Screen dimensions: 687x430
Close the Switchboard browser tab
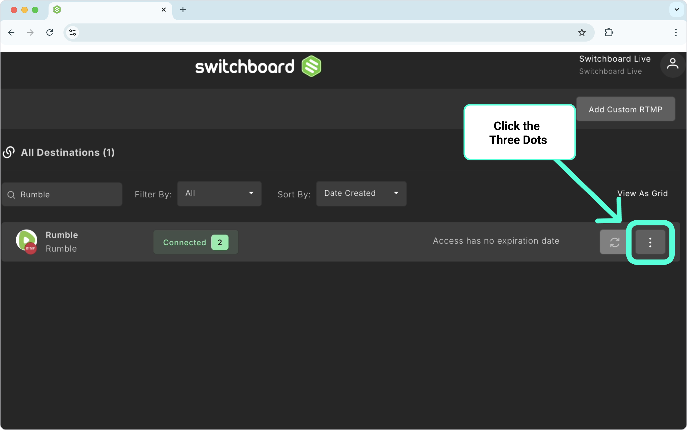164,10
